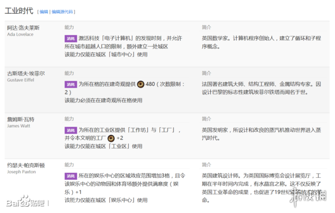Click the text 该能力仅能在城区「城市中心」使用
The width and height of the screenshot is (335, 213).
pos(106,55)
